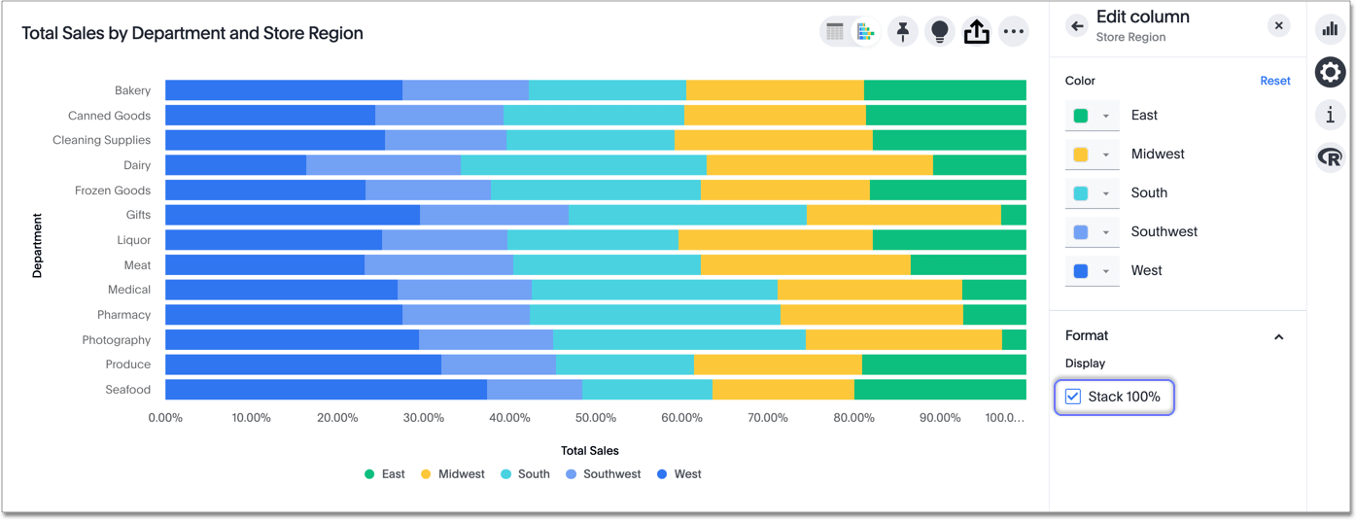
Task: Close the Edit column panel
Action: [1279, 26]
